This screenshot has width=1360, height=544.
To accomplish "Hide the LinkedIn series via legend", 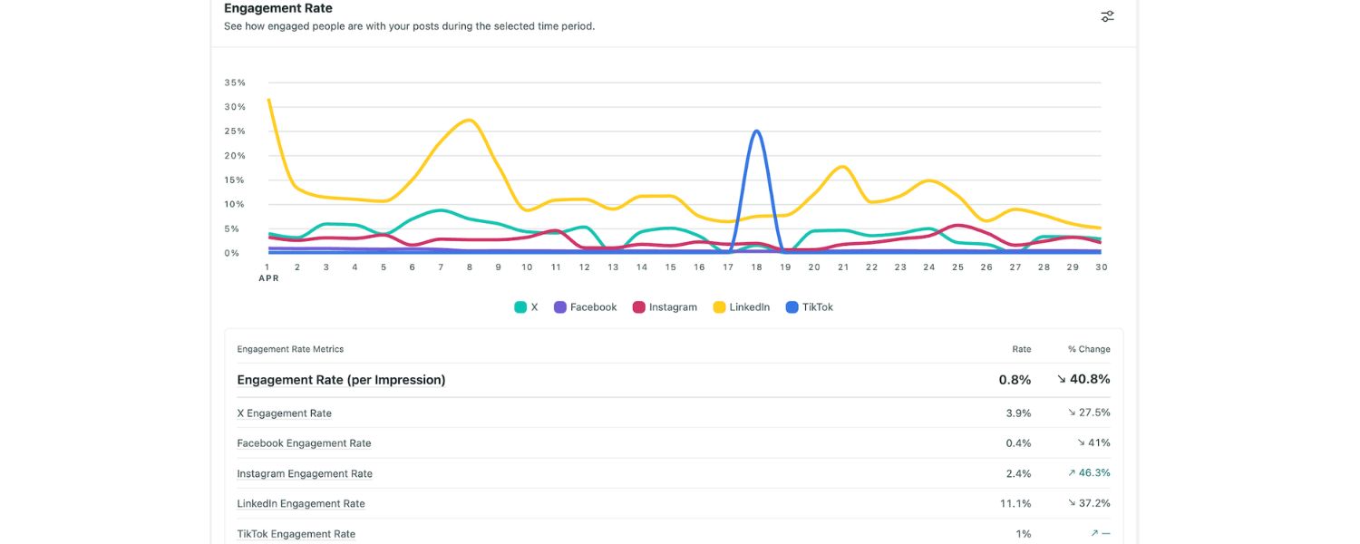I will pyautogui.click(x=741, y=307).
